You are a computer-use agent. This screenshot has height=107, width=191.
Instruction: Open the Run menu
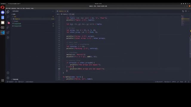[x=24, y=8]
